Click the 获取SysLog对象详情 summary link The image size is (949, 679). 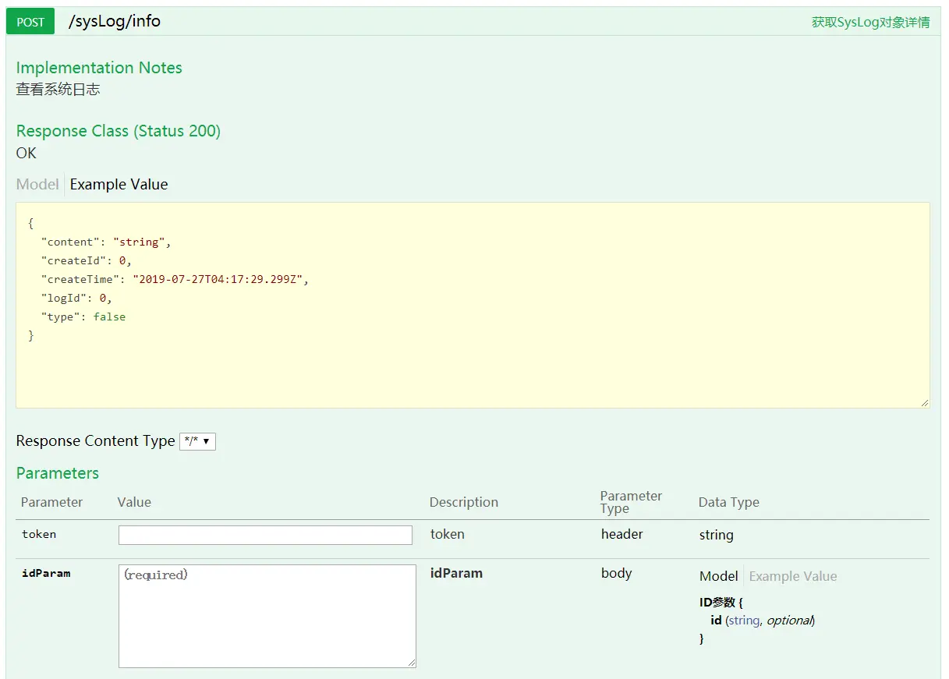[870, 22]
